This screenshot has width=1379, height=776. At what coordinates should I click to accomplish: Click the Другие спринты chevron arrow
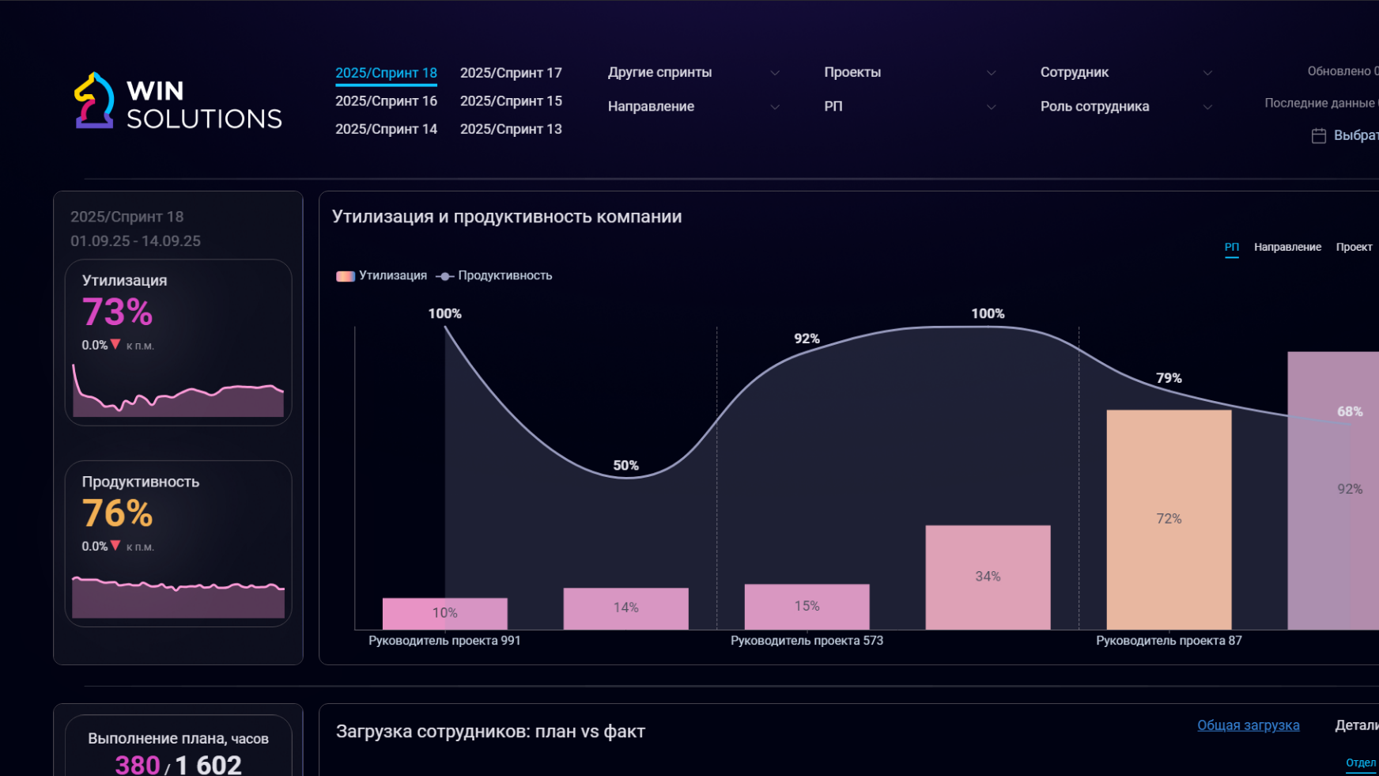pyautogui.click(x=775, y=73)
